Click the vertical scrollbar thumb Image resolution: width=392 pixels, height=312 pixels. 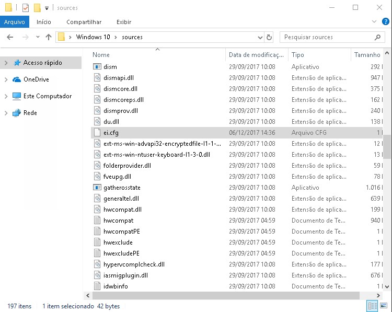387,147
